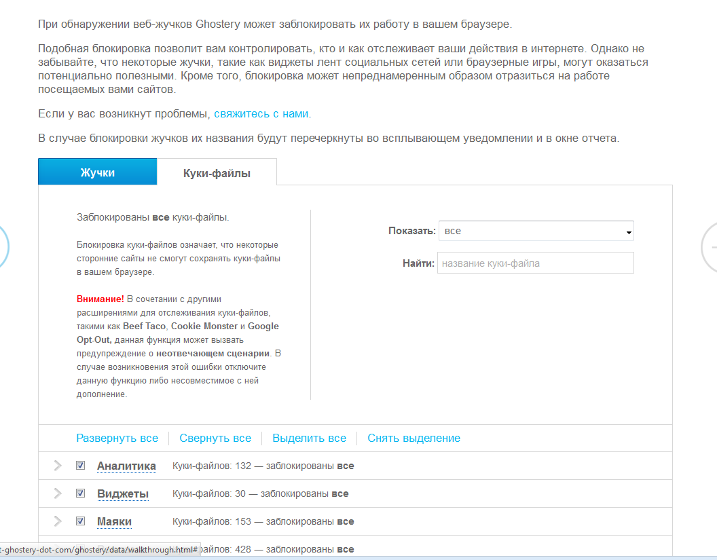
Task: Open the Показать dropdown set to все
Action: click(536, 231)
